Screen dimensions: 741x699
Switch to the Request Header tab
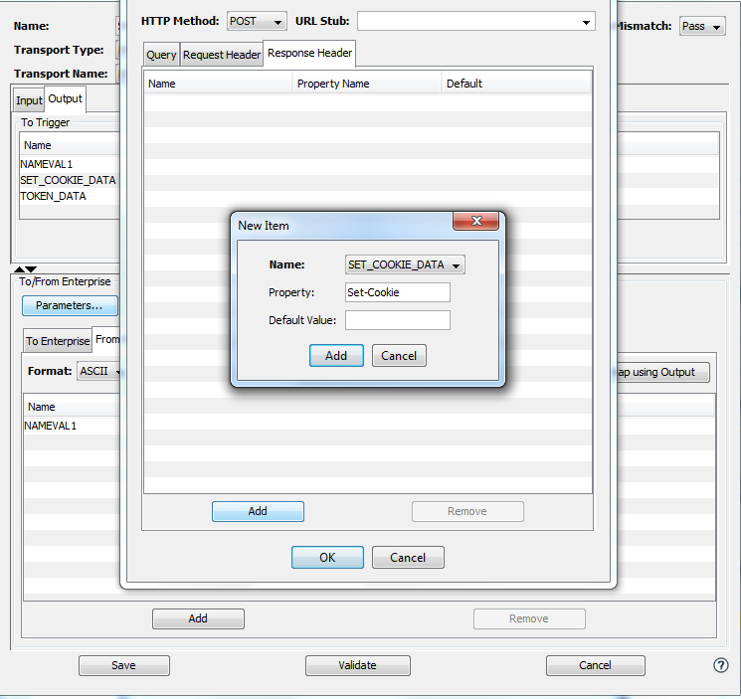click(x=222, y=55)
